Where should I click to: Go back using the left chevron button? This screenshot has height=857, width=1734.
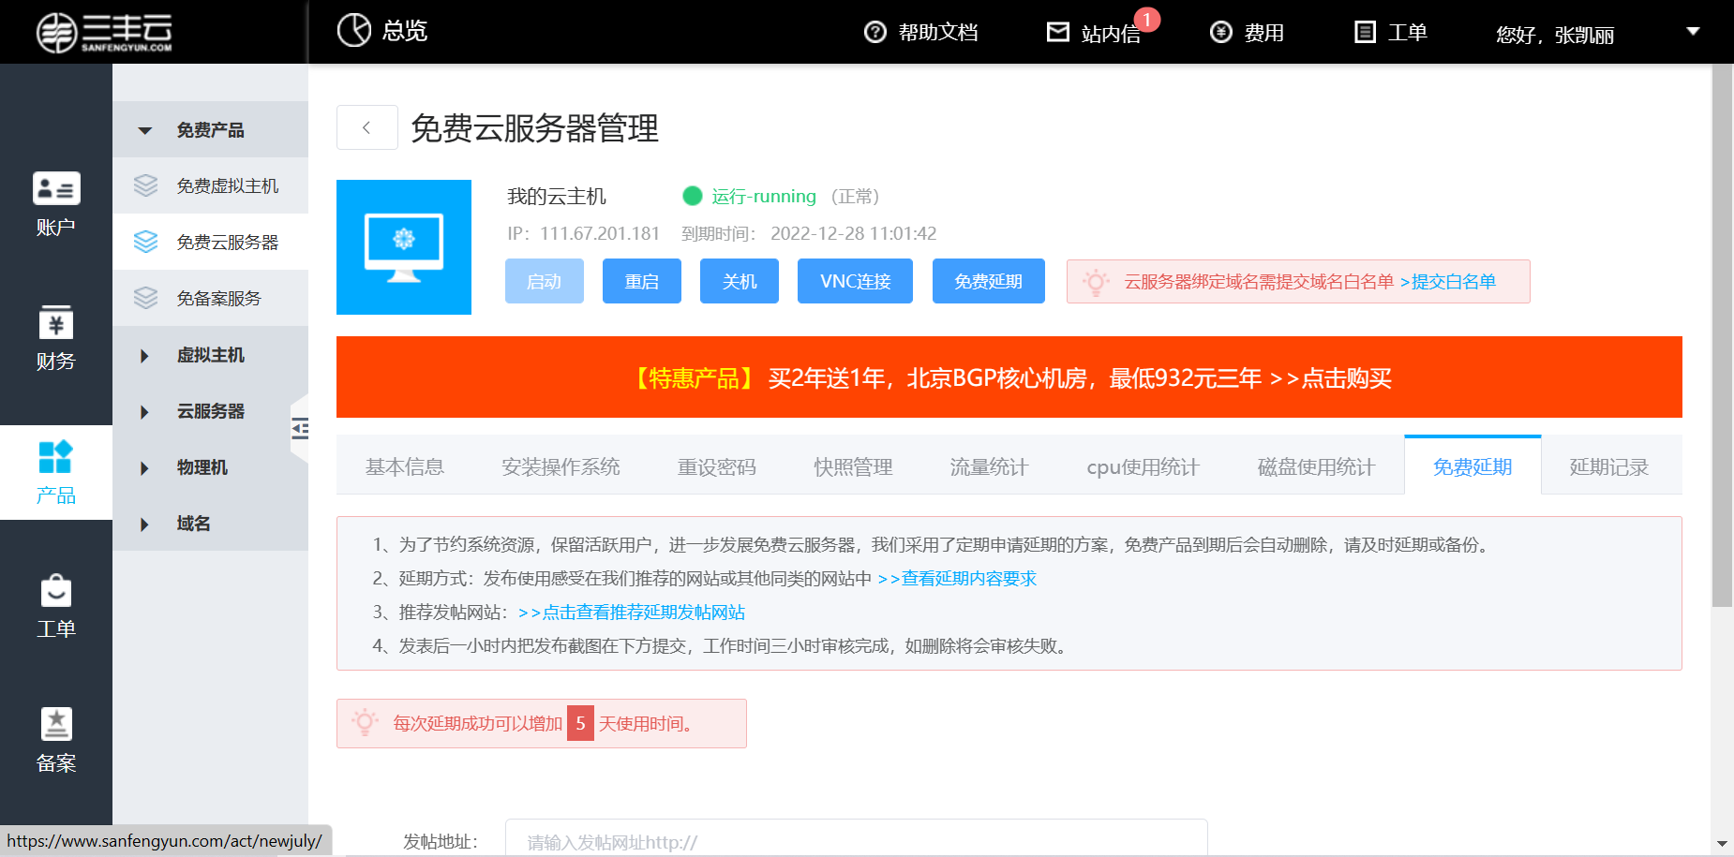[367, 127]
